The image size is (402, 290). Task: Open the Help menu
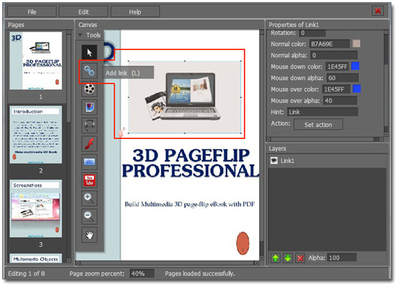tap(135, 12)
